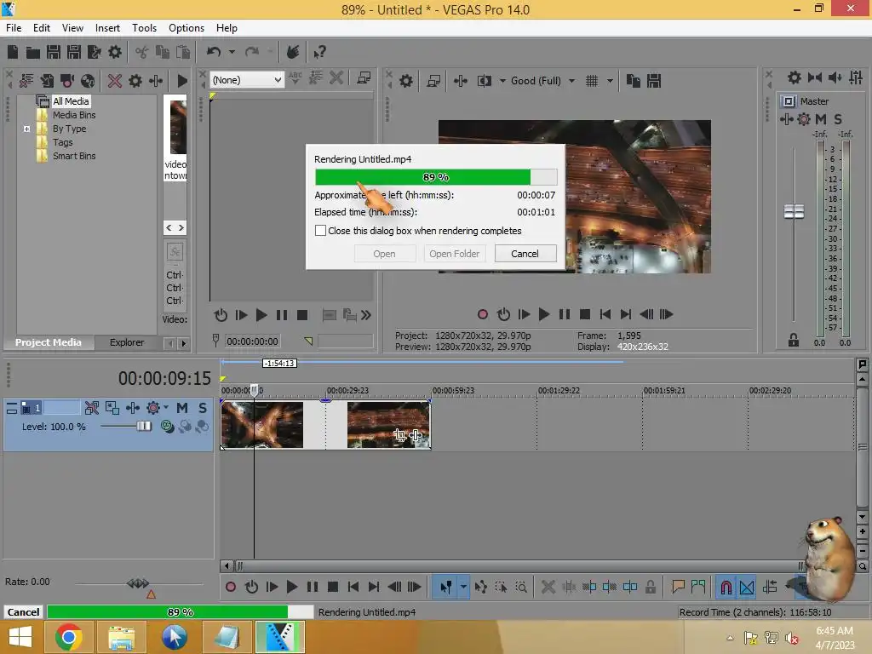
Task: Select the Normal Edit Tool
Action: coord(445,588)
